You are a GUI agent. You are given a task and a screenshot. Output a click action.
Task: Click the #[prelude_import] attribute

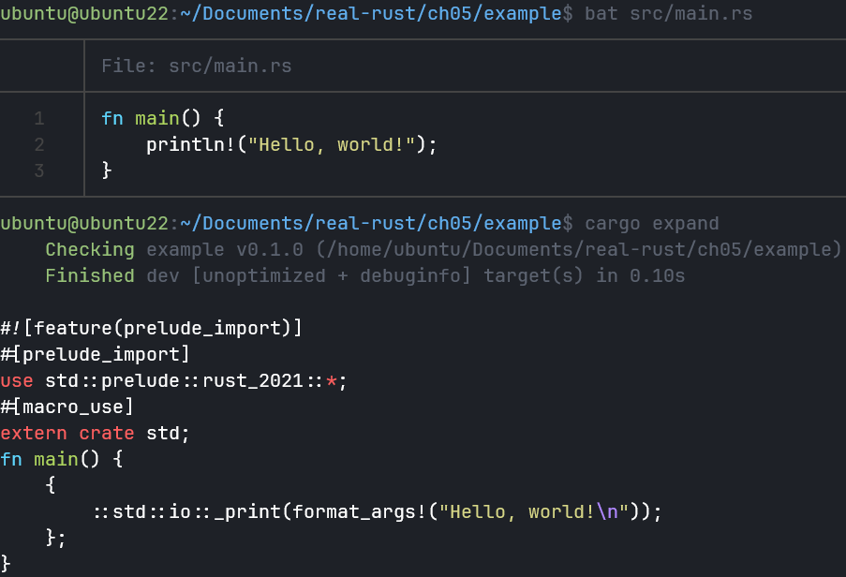[95, 355]
